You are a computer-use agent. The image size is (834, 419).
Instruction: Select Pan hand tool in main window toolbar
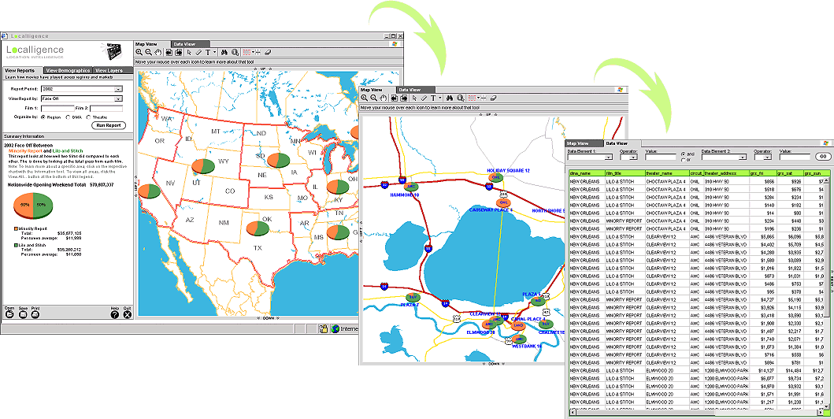point(158,53)
